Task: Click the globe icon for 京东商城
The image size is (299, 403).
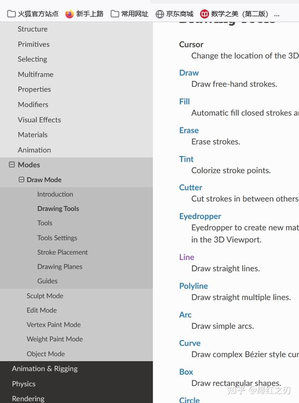Action: tap(159, 14)
